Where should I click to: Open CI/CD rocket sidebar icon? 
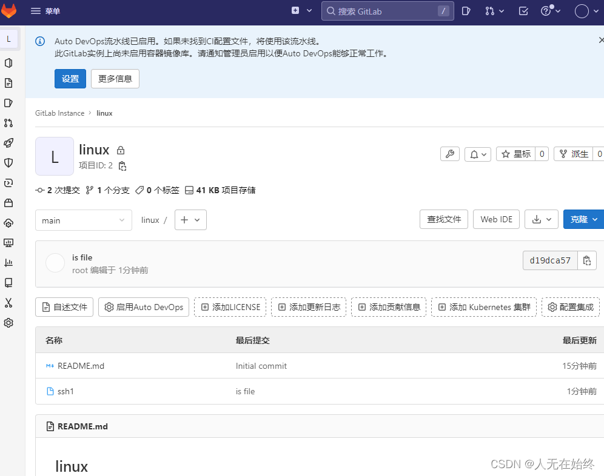[x=8, y=143]
